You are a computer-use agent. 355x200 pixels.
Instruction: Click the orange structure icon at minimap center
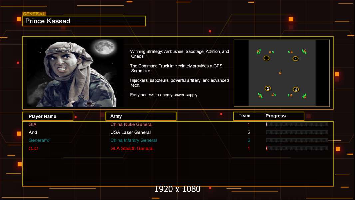pyautogui.click(x=280, y=73)
